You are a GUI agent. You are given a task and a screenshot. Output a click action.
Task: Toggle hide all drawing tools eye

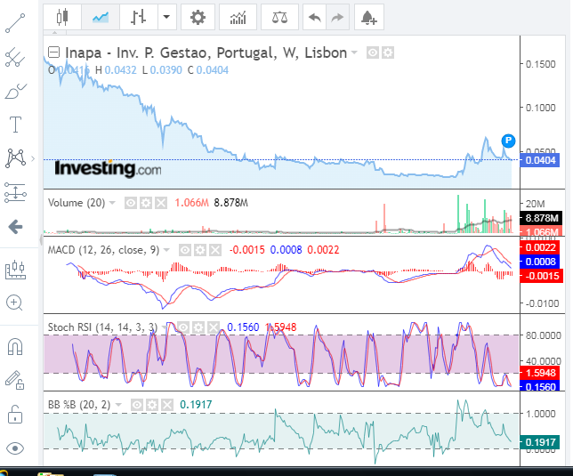click(15, 448)
